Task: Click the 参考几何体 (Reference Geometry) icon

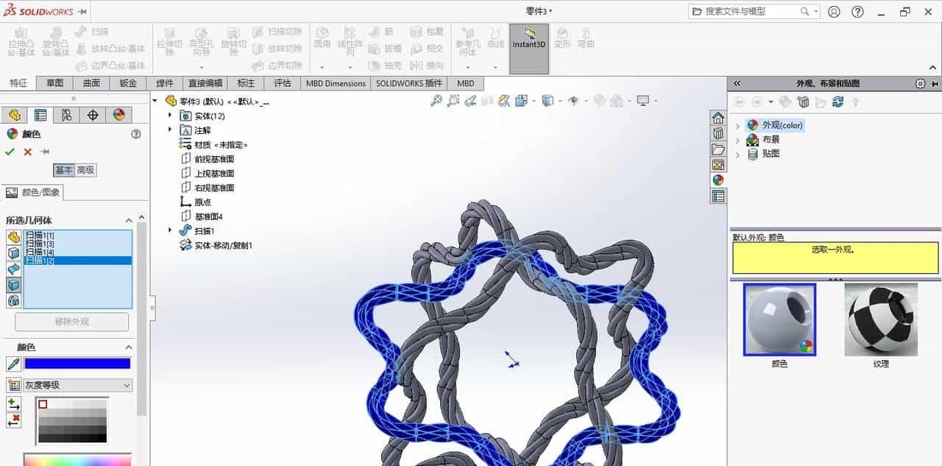Action: point(467,40)
